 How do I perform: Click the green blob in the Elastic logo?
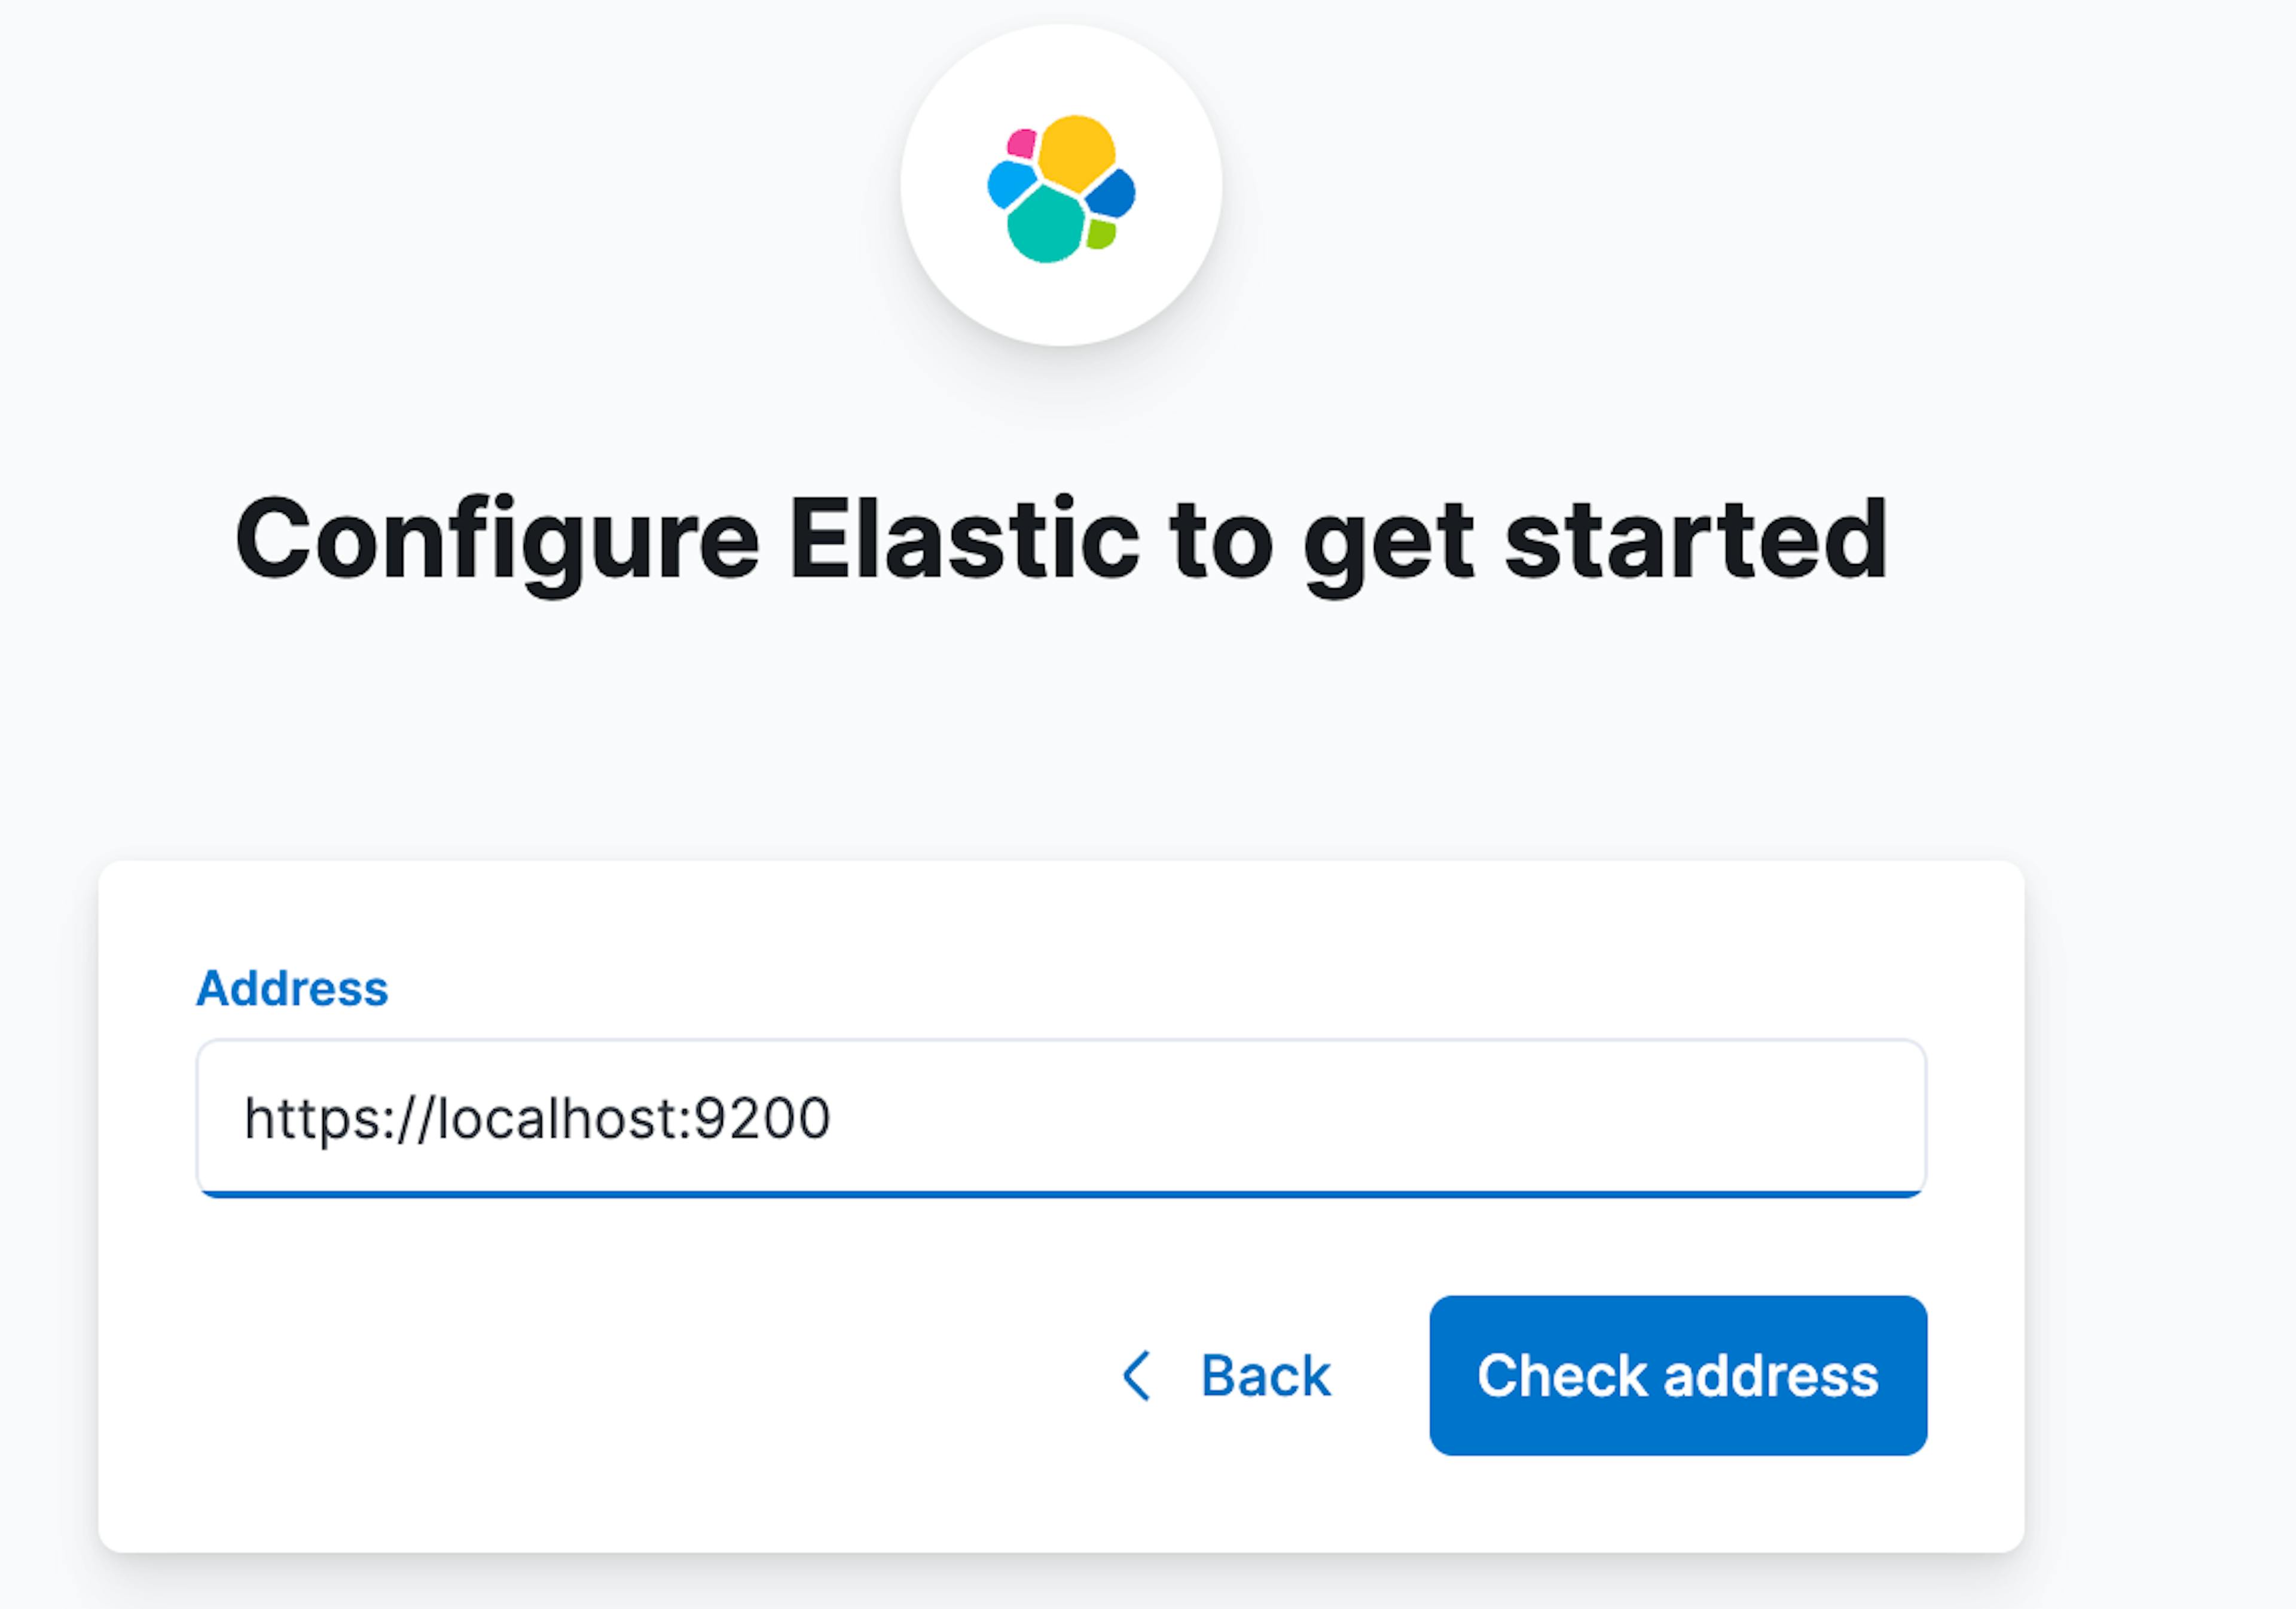1100,234
